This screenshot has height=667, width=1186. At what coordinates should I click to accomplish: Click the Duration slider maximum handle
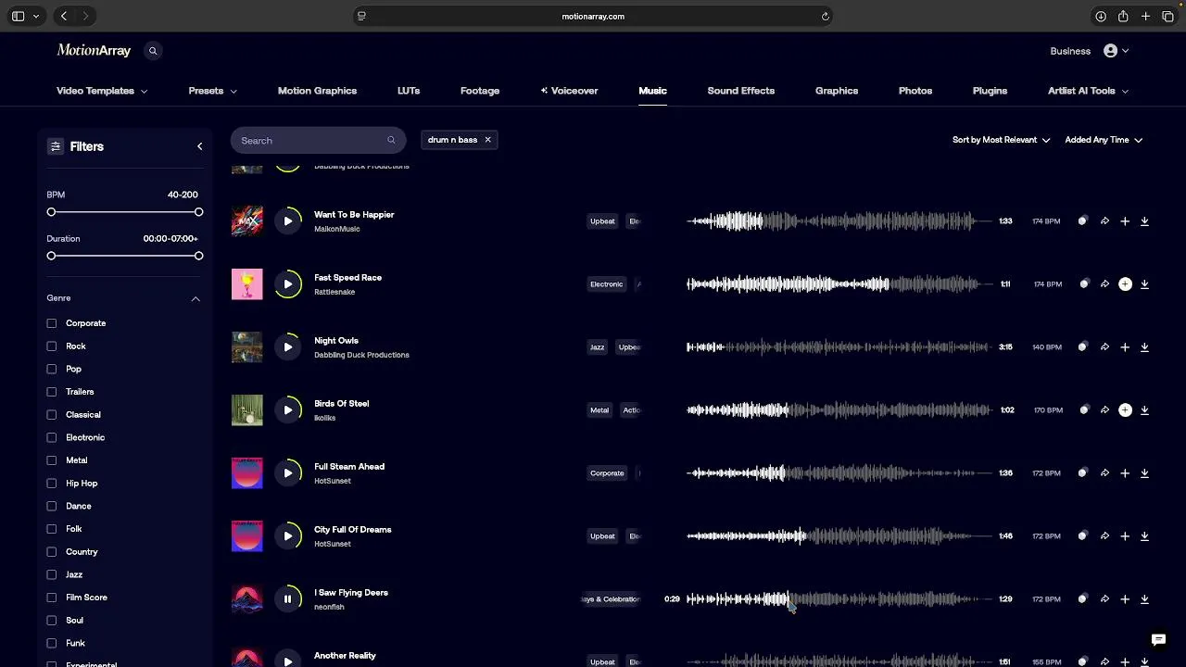[x=198, y=256]
